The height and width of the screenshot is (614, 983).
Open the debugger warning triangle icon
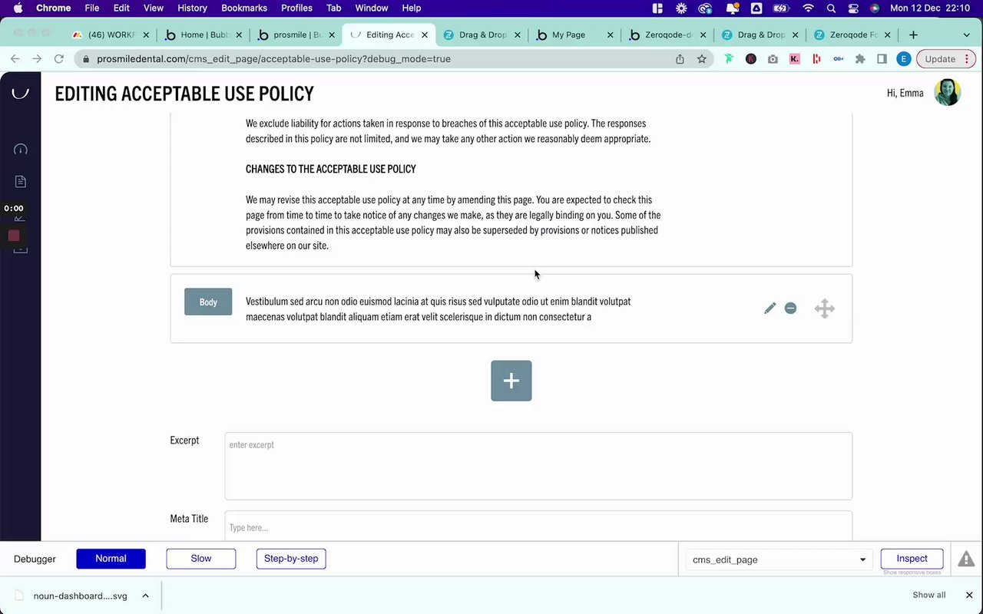point(966,559)
